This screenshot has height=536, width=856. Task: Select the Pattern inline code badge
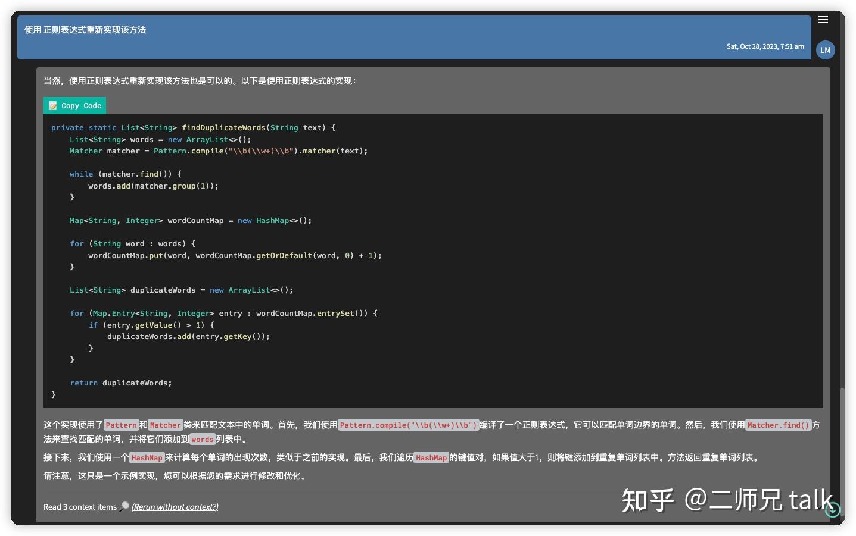coord(121,425)
